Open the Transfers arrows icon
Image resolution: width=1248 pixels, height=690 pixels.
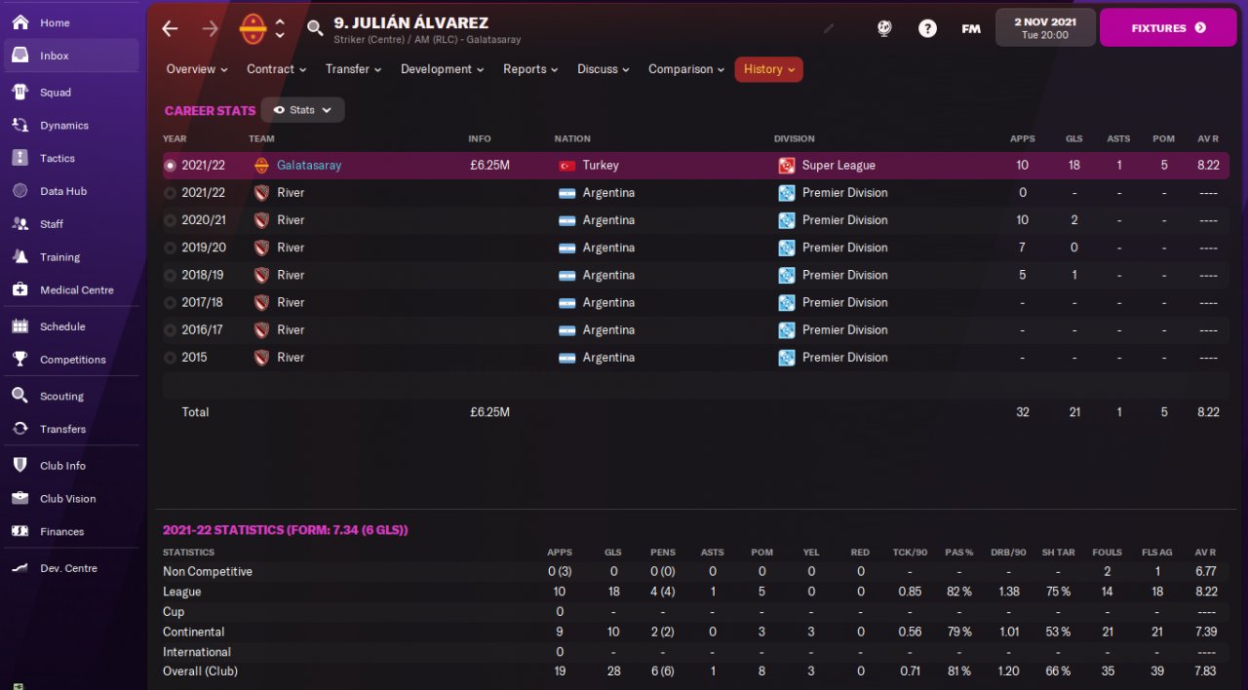point(19,429)
